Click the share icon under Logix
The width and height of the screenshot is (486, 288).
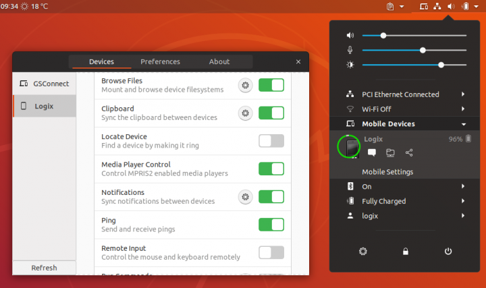[409, 153]
